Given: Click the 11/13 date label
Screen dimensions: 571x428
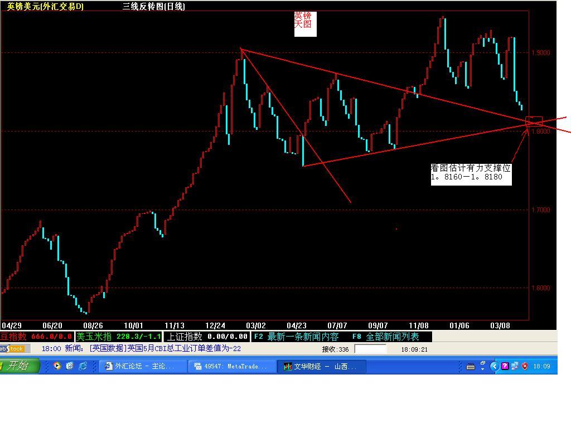Looking at the screenshot, I should pyautogui.click(x=175, y=325).
